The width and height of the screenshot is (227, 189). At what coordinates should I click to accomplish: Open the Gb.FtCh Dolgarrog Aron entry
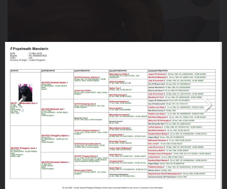pos(84,103)
